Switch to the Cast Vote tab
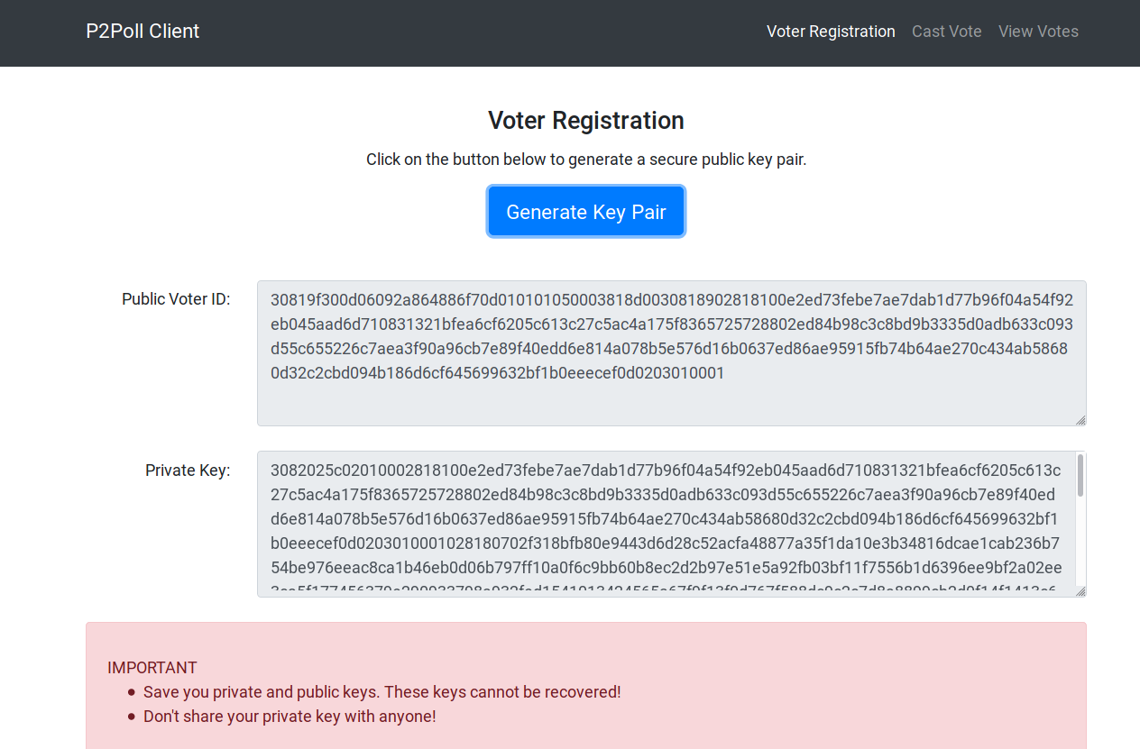Screen dimensions: 1140x749 click(946, 32)
